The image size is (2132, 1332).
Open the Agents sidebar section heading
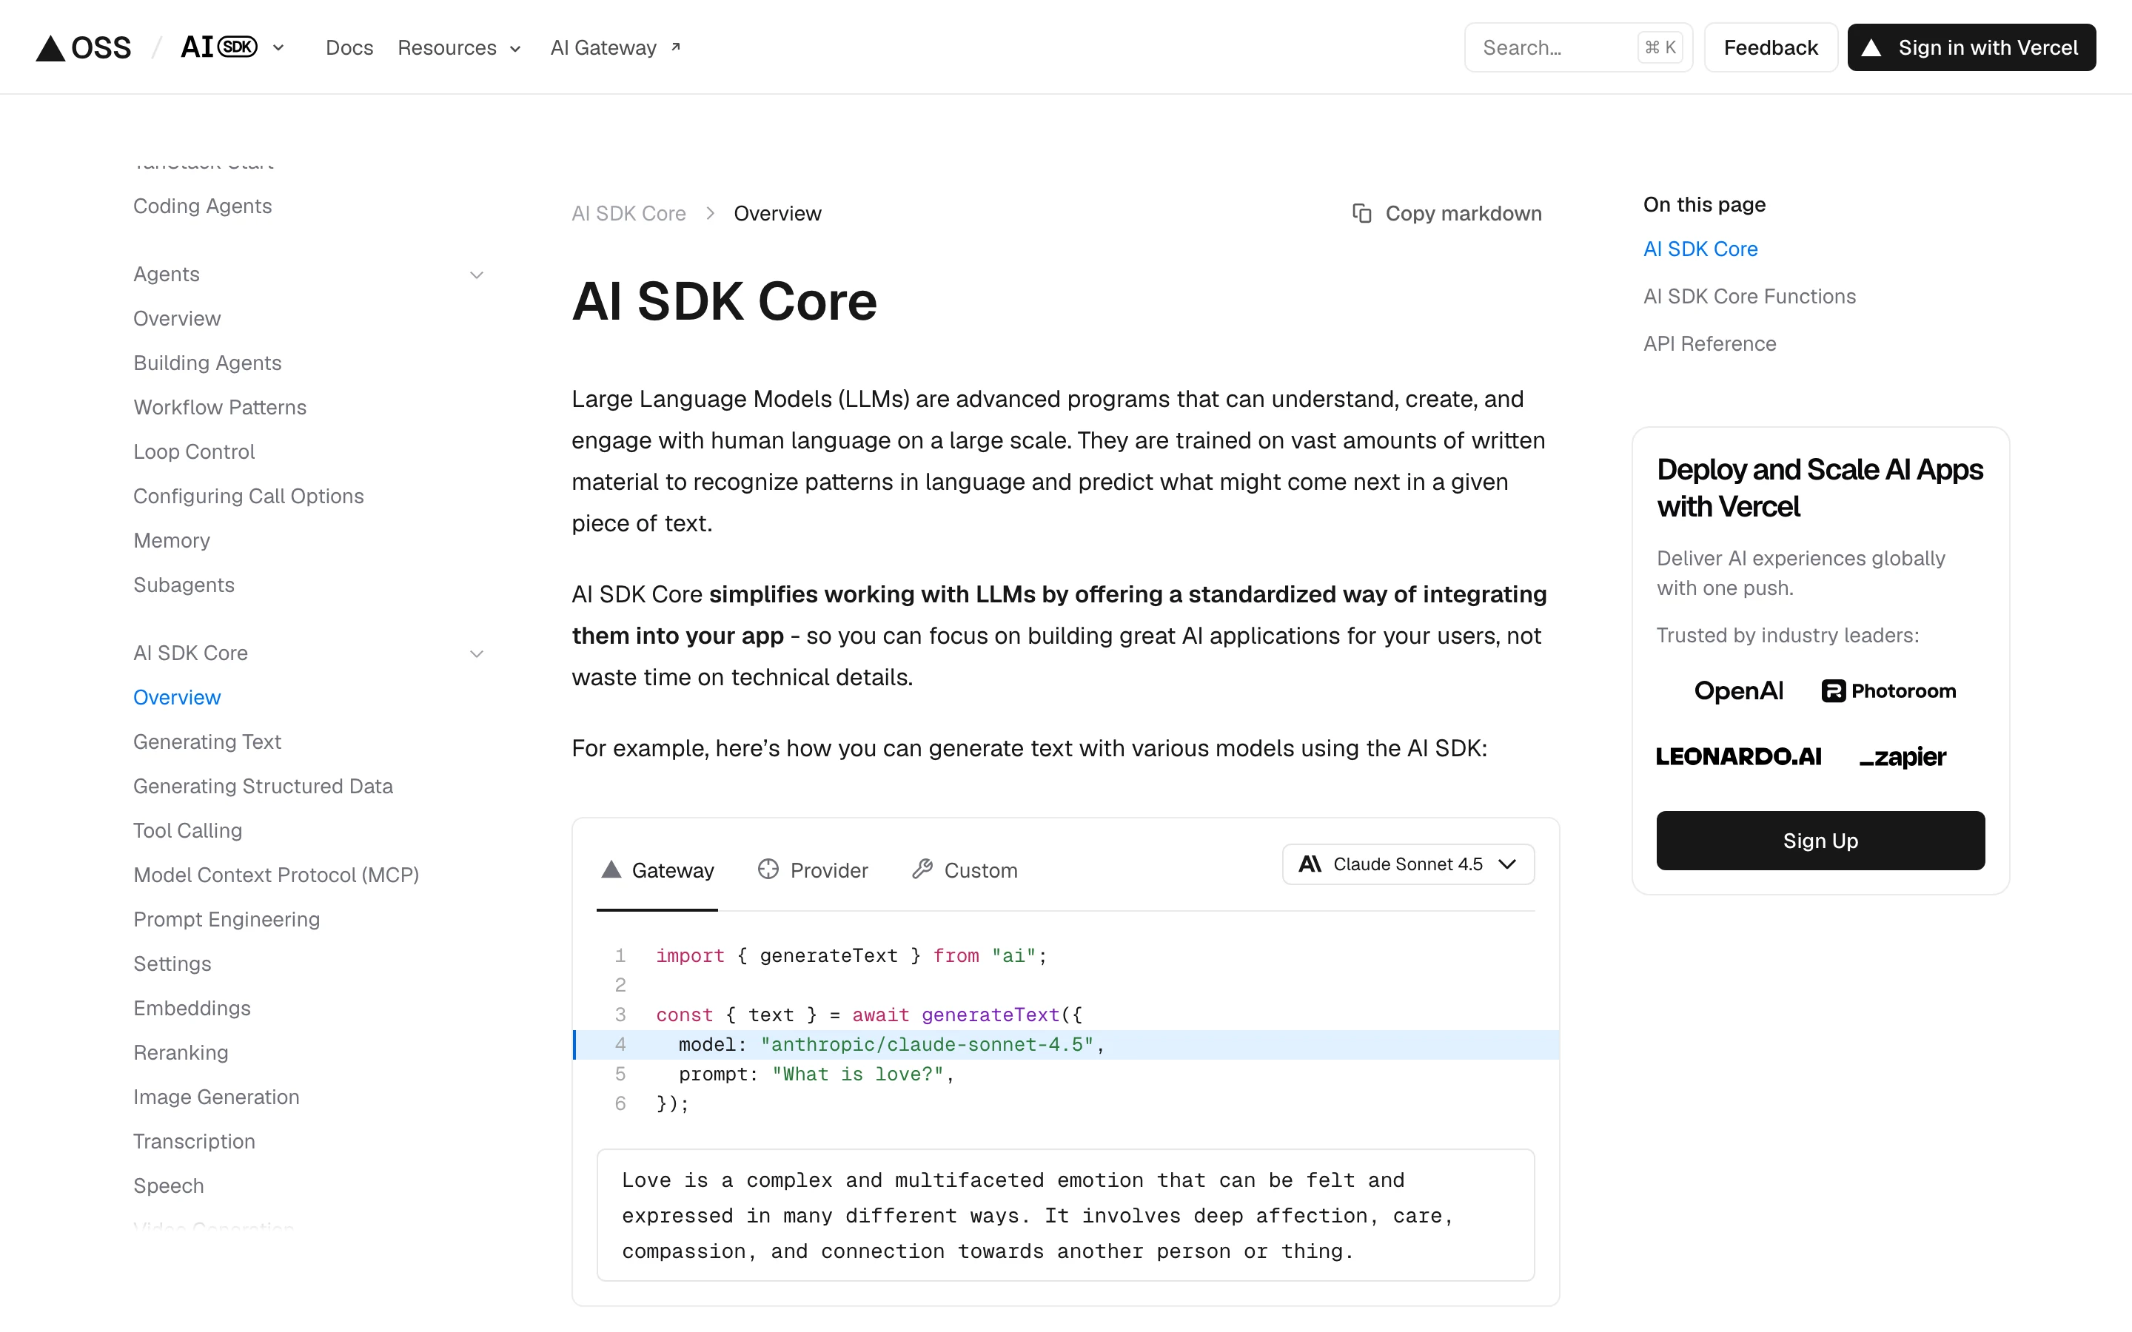tap(167, 275)
